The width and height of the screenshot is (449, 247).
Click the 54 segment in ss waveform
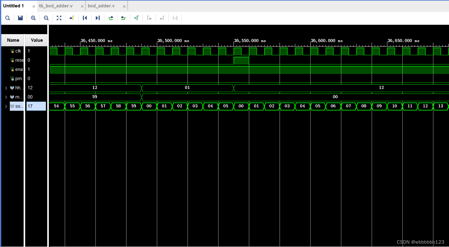57,106
